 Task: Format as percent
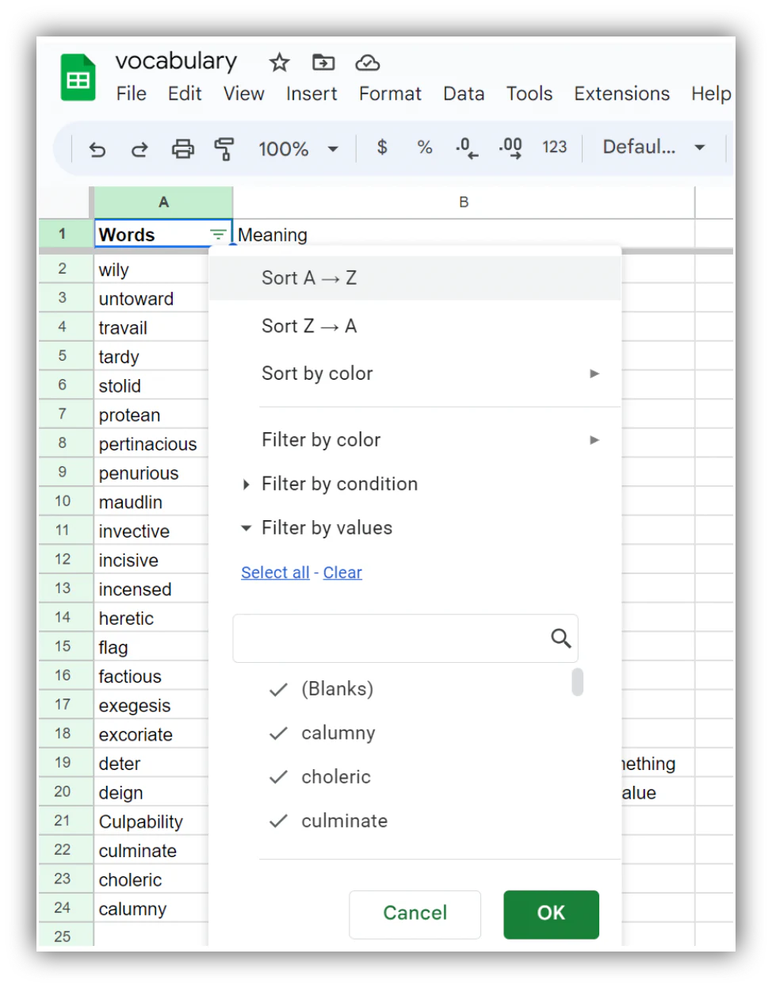425,147
